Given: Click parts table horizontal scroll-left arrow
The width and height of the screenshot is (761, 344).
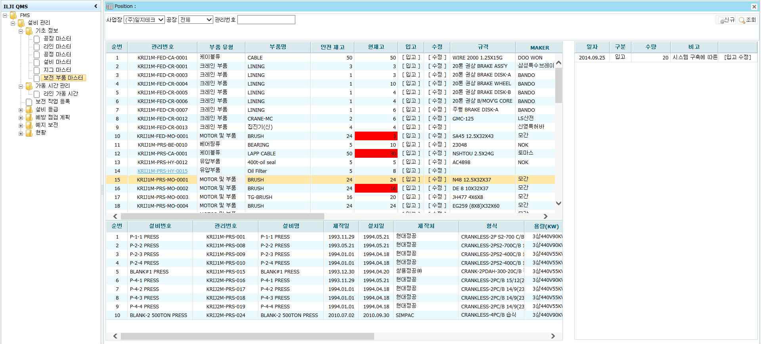Looking at the screenshot, I should pos(115,216).
